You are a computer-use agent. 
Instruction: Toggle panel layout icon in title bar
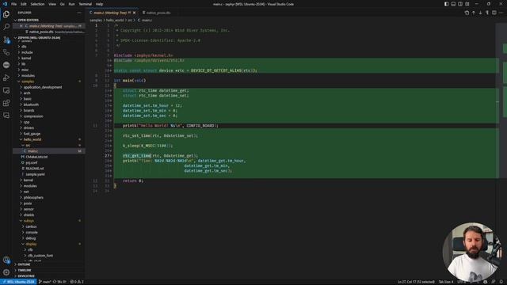453,4
